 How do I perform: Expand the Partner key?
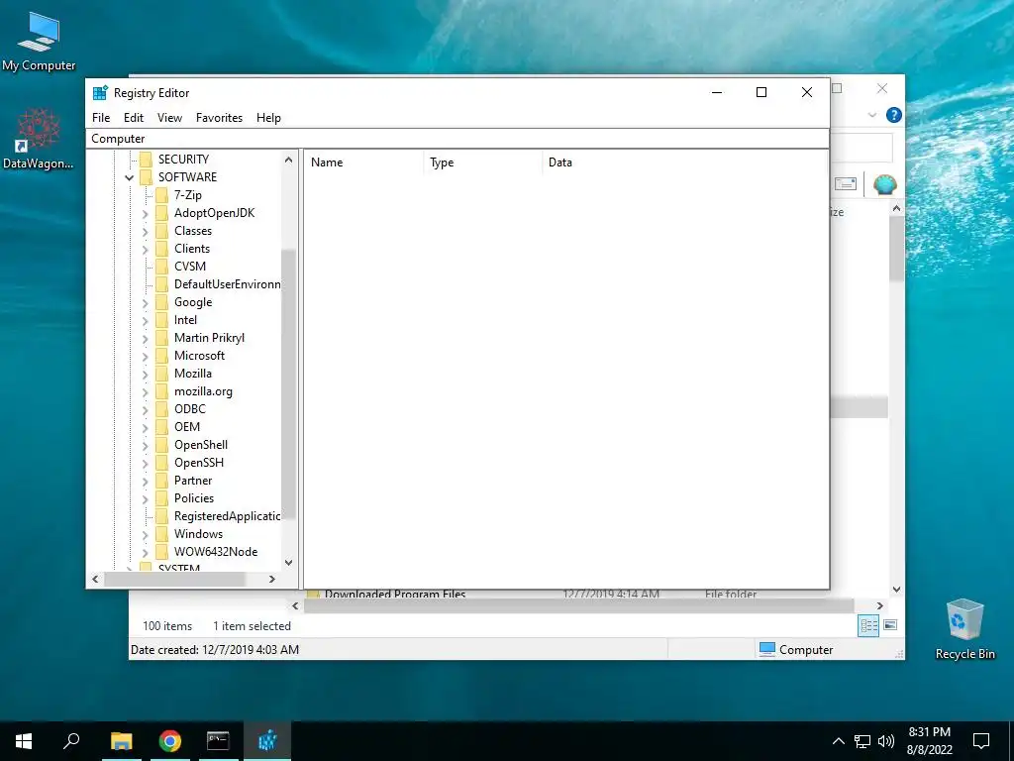[x=145, y=481]
